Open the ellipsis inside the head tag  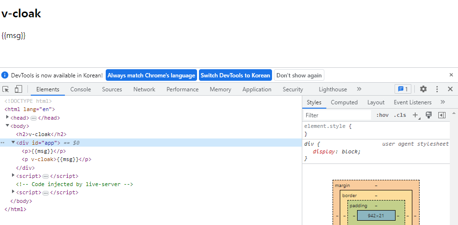tap(34, 118)
